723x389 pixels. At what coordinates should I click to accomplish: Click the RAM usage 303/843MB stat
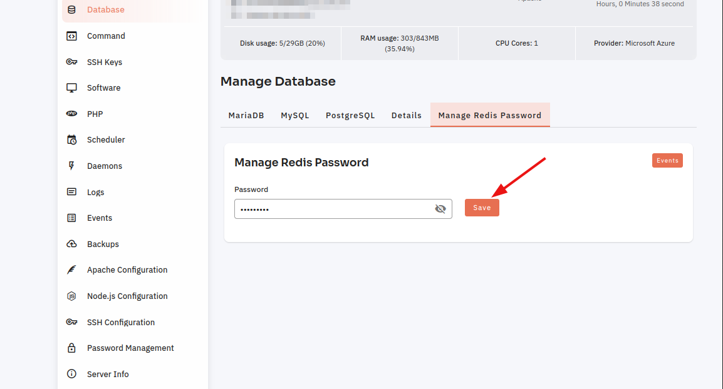click(x=399, y=43)
